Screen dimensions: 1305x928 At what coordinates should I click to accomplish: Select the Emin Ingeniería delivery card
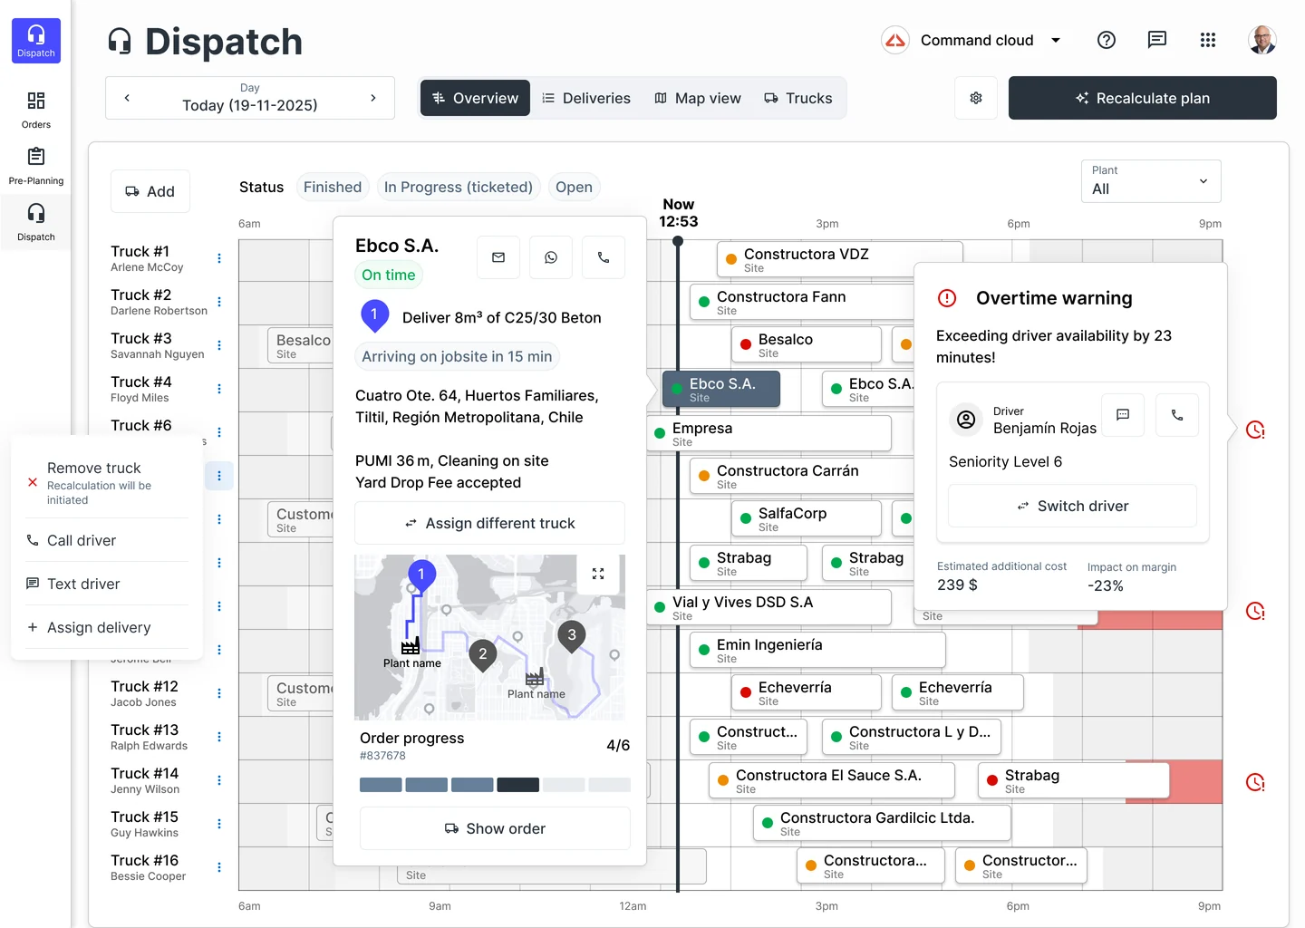coord(817,650)
